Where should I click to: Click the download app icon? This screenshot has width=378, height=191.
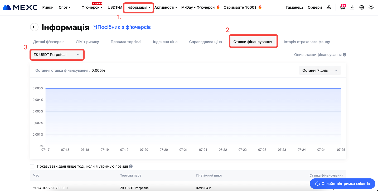tap(352, 7)
